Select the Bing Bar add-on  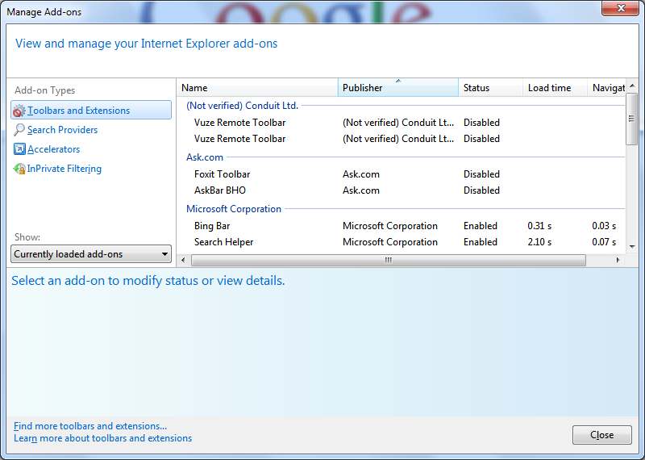point(401,226)
